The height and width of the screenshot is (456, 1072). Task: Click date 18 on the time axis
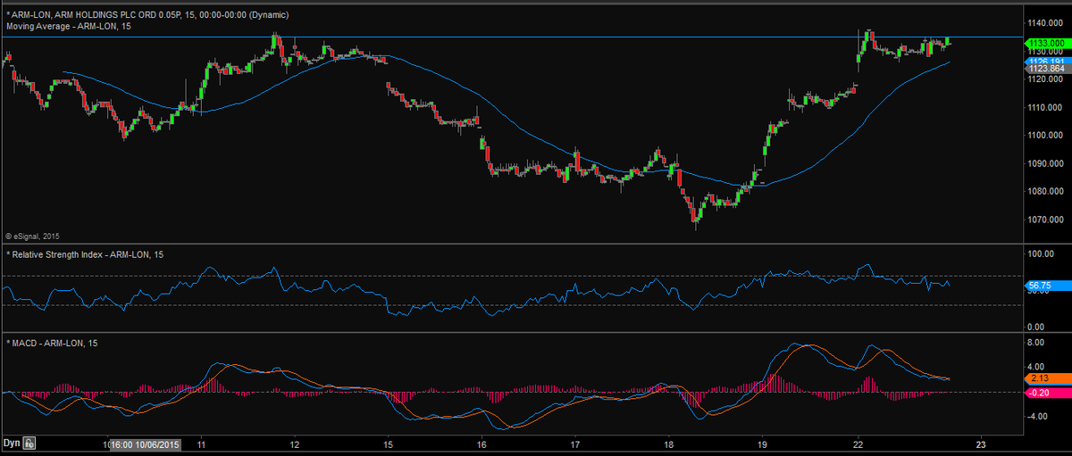tap(668, 444)
